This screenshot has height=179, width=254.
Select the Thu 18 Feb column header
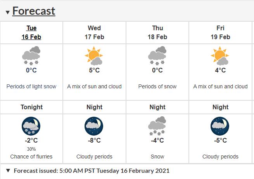click(x=157, y=33)
